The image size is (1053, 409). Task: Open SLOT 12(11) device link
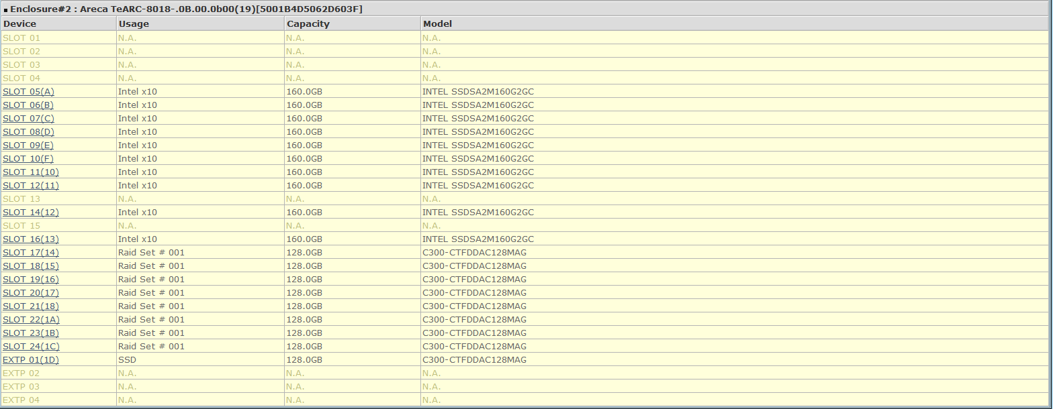[31, 185]
